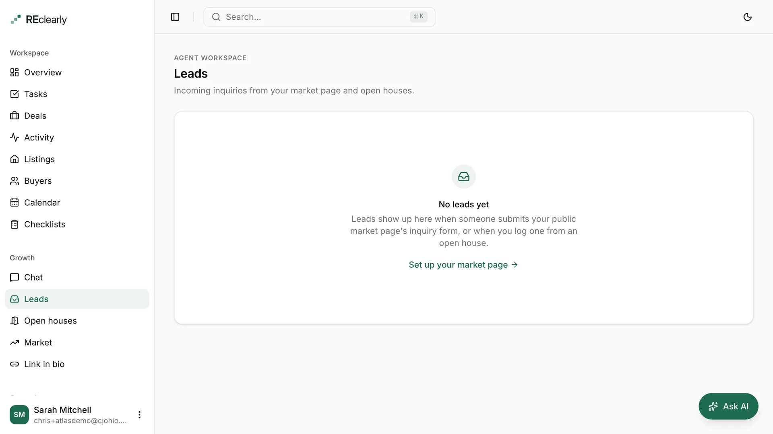Open Deals briefcase icon in sidebar
The height and width of the screenshot is (434, 773).
click(14, 116)
